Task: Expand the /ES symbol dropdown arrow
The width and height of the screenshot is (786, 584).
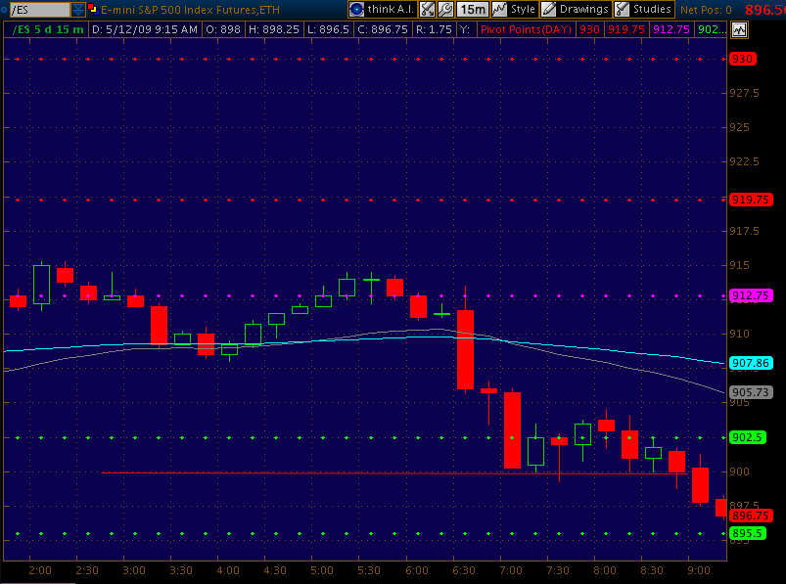Action: [78, 9]
